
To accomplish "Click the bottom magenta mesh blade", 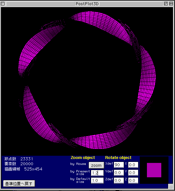I will (x=102, y=140).
